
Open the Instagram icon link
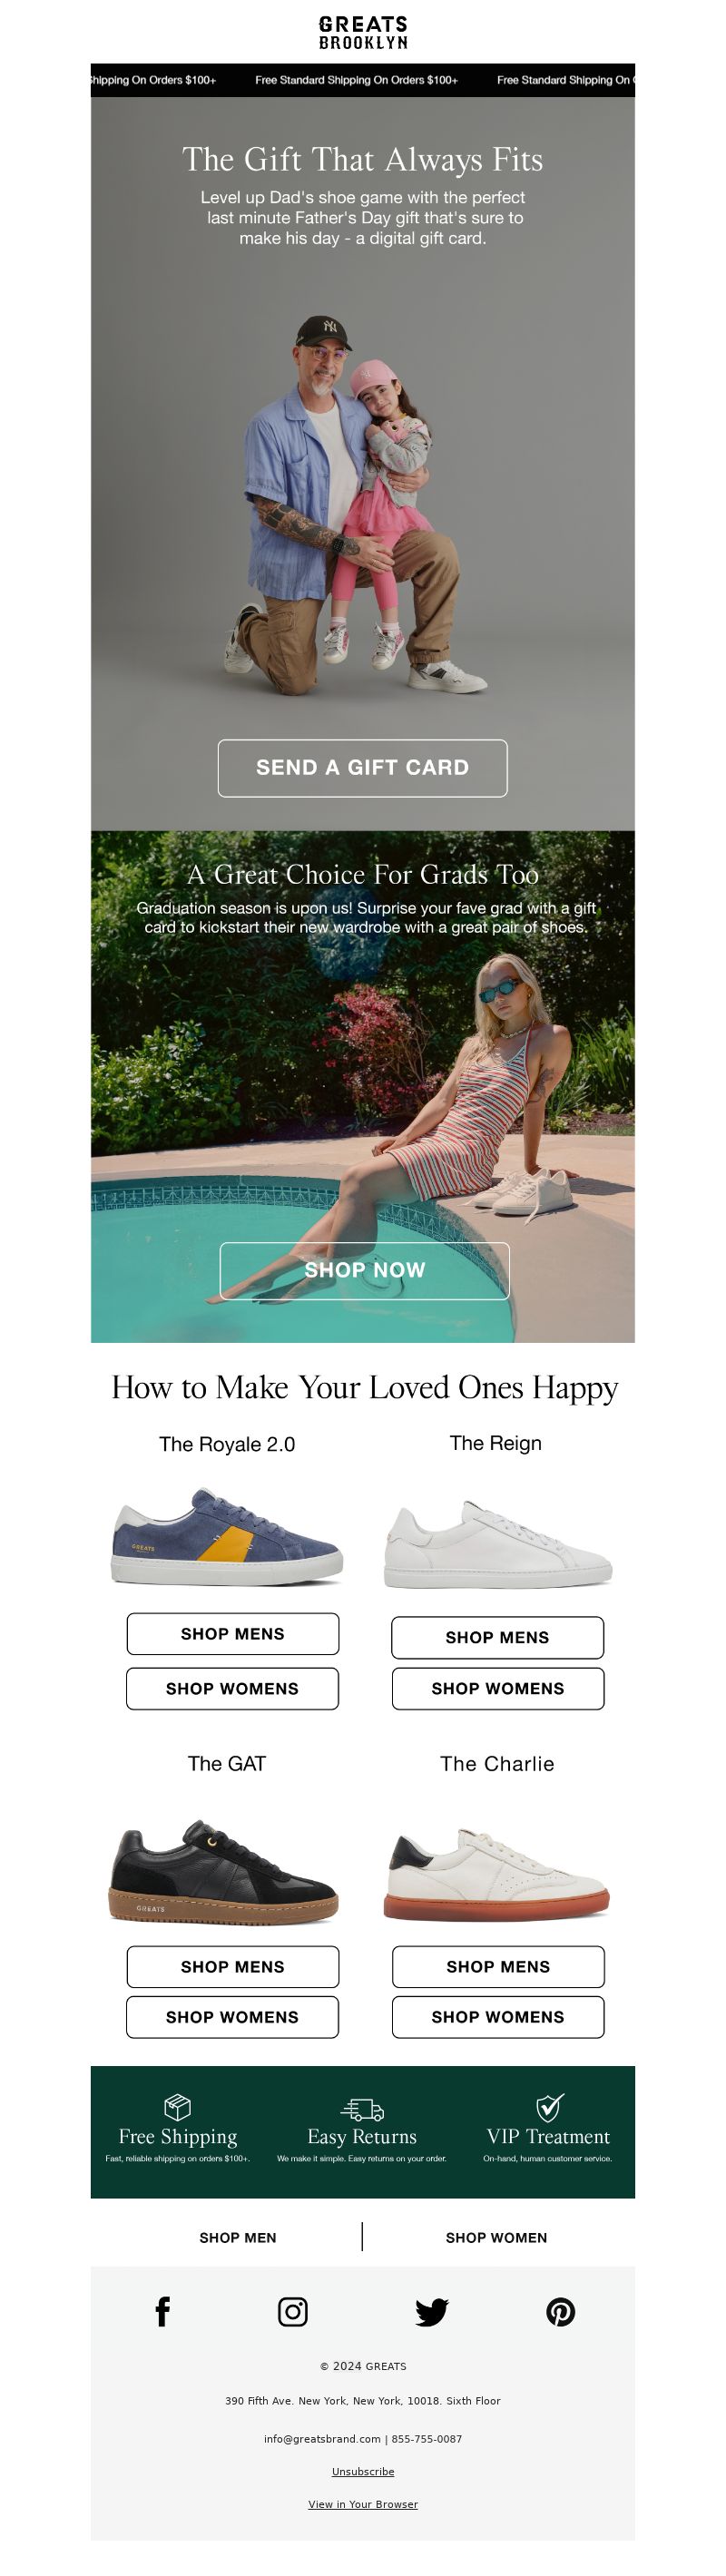click(x=293, y=2311)
